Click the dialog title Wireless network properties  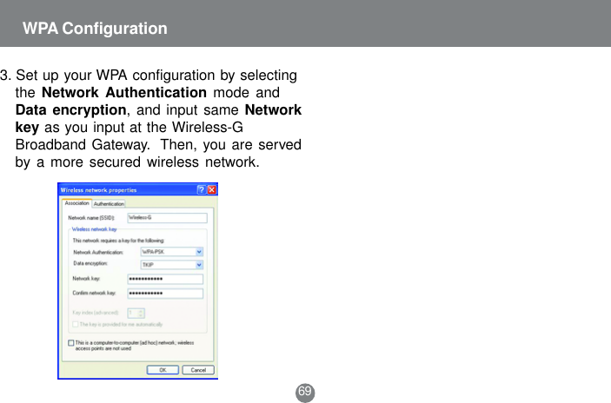[x=98, y=190]
